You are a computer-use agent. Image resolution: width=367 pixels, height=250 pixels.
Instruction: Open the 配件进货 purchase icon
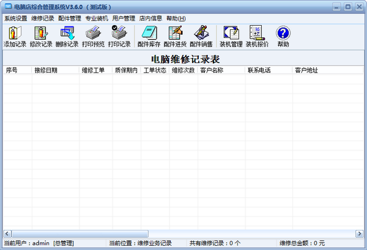pyautogui.click(x=175, y=36)
